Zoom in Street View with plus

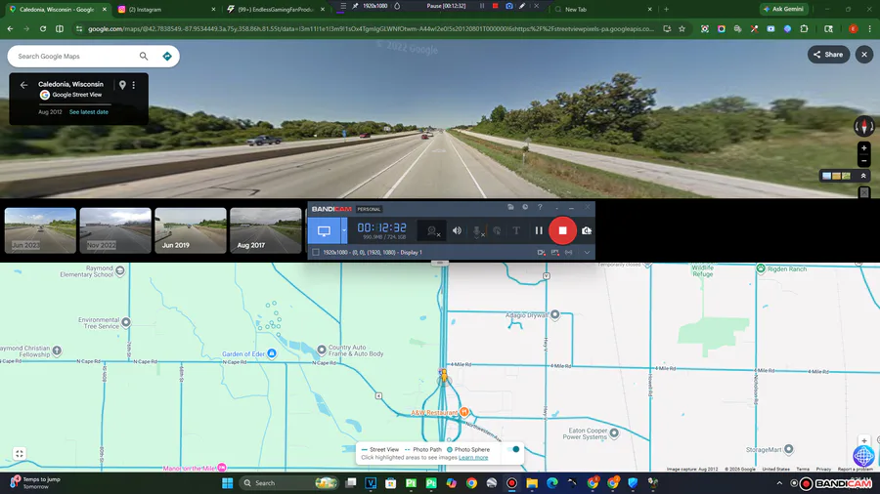[x=863, y=147]
